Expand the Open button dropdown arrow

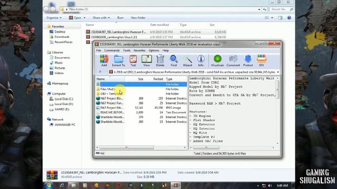pos(84,18)
